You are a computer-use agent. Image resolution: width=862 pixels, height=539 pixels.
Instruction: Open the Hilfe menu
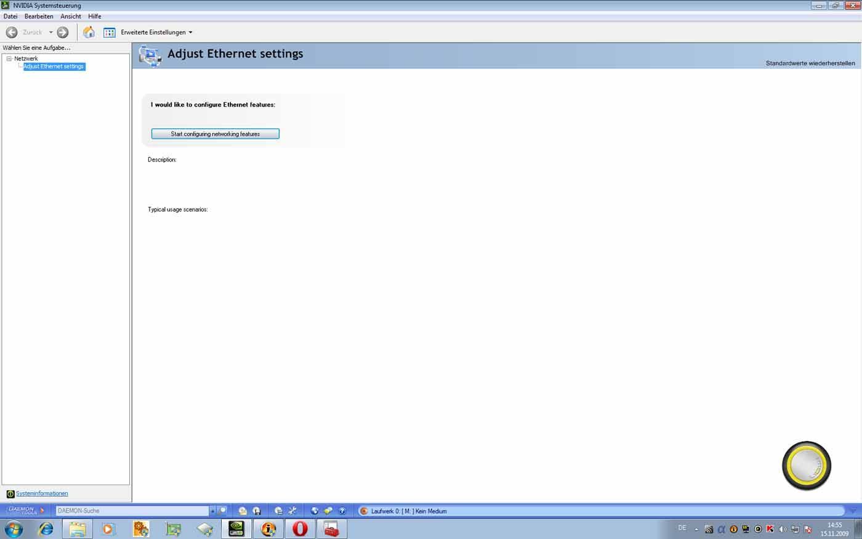pyautogui.click(x=95, y=16)
